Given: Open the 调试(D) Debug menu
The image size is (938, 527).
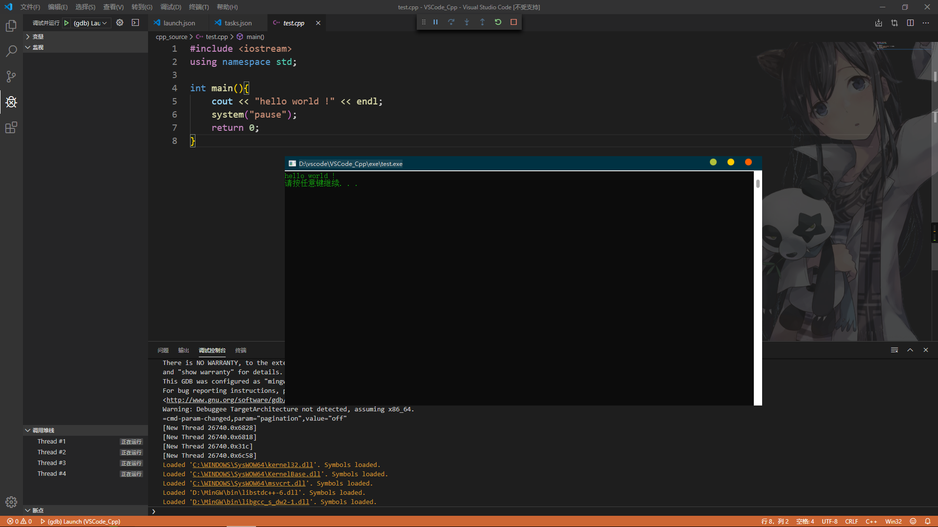Looking at the screenshot, I should point(171,7).
